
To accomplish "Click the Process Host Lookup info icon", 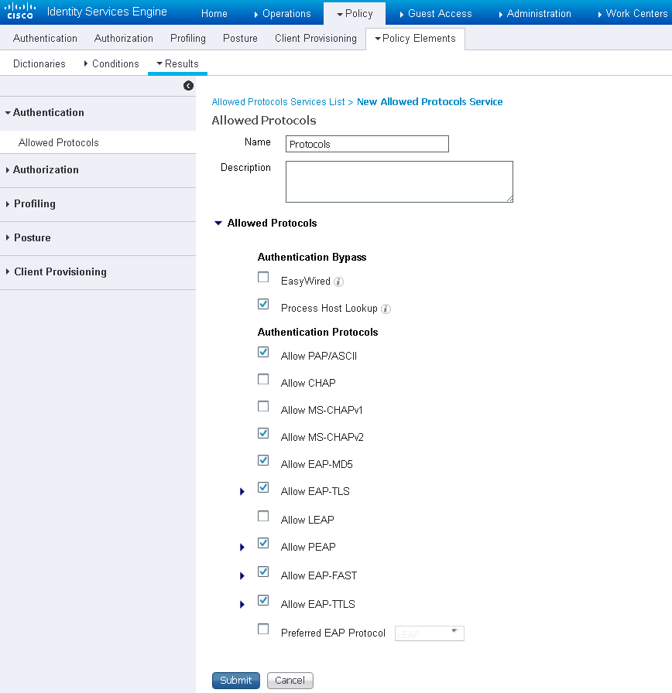I will [x=386, y=309].
